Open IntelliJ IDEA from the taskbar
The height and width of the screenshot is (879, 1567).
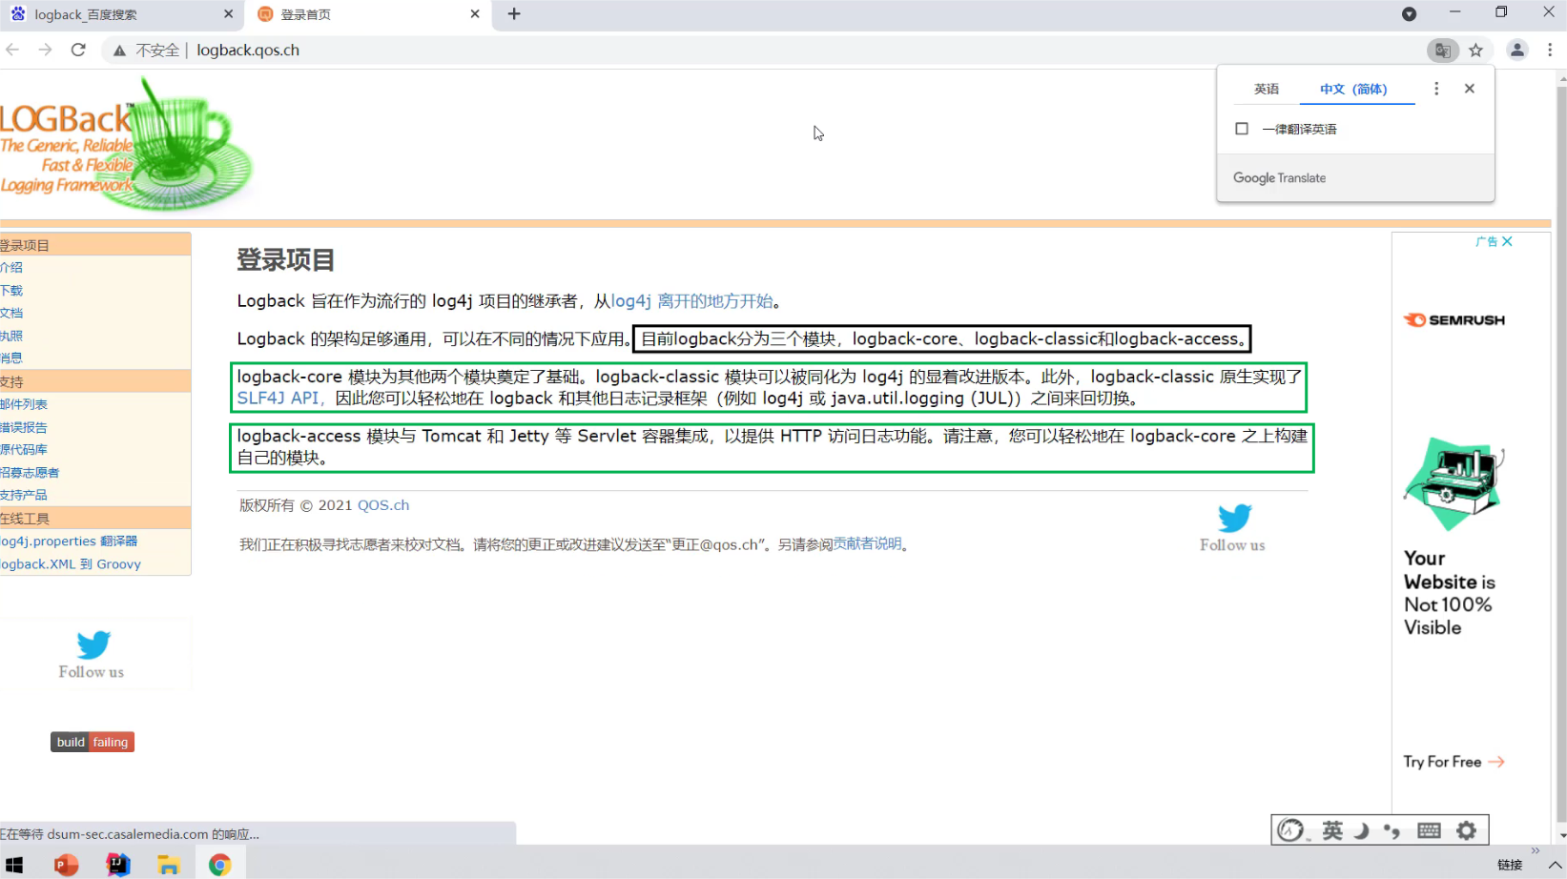point(118,865)
